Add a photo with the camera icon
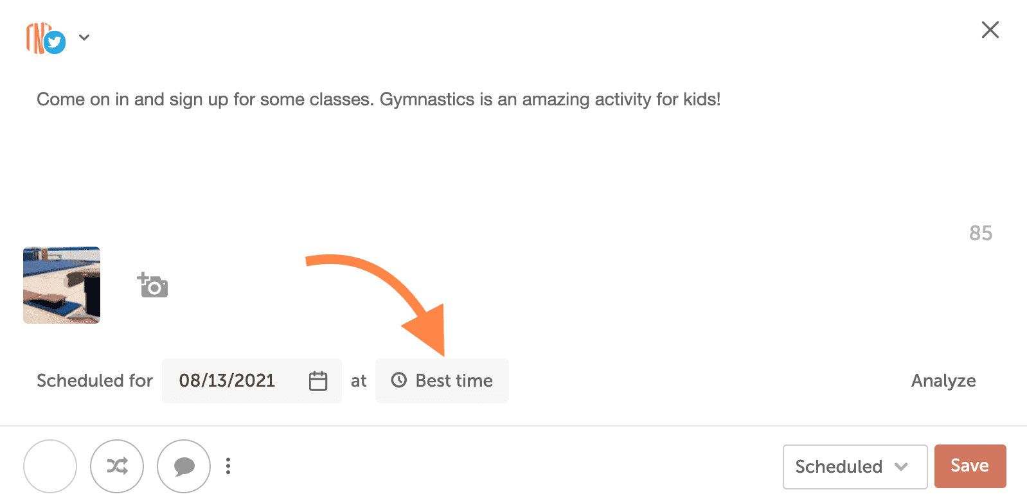 [x=153, y=285]
